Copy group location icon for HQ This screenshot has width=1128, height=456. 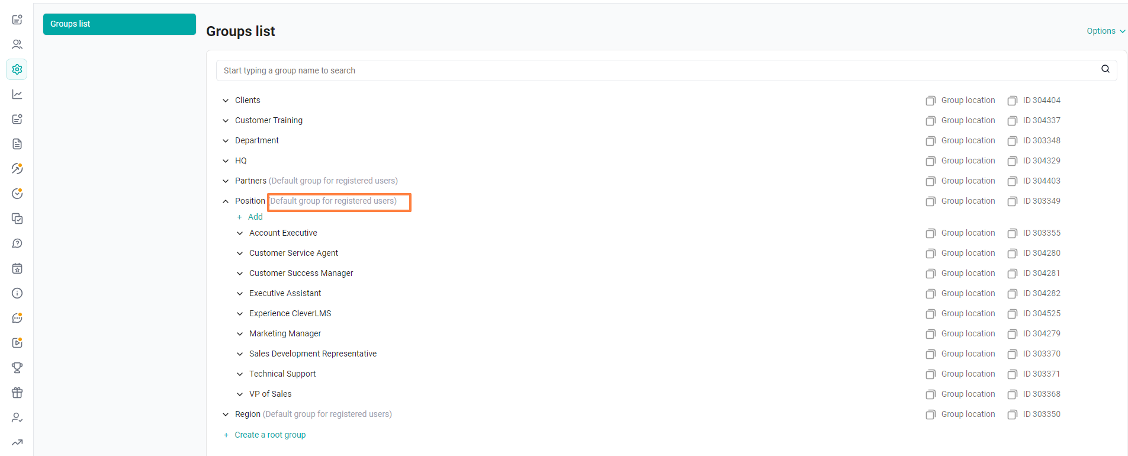click(930, 161)
